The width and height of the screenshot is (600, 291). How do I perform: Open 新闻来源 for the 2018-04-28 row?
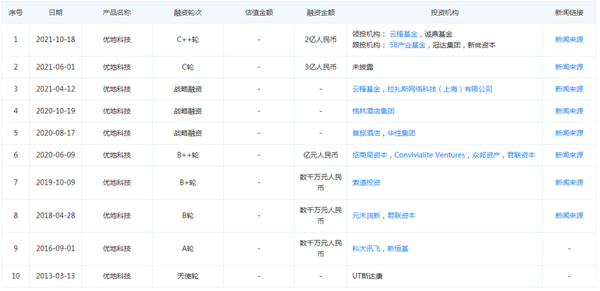click(569, 215)
